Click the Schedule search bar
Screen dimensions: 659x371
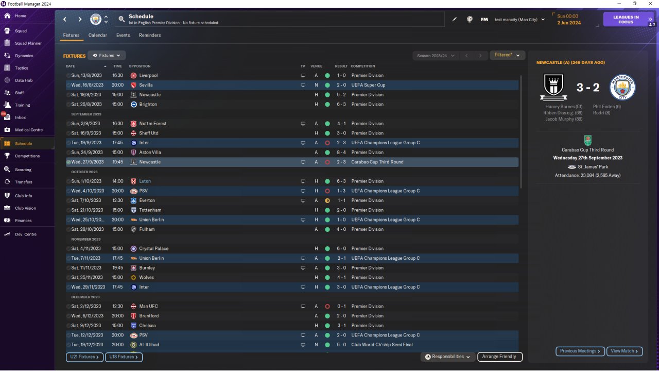pyautogui.click(x=280, y=20)
